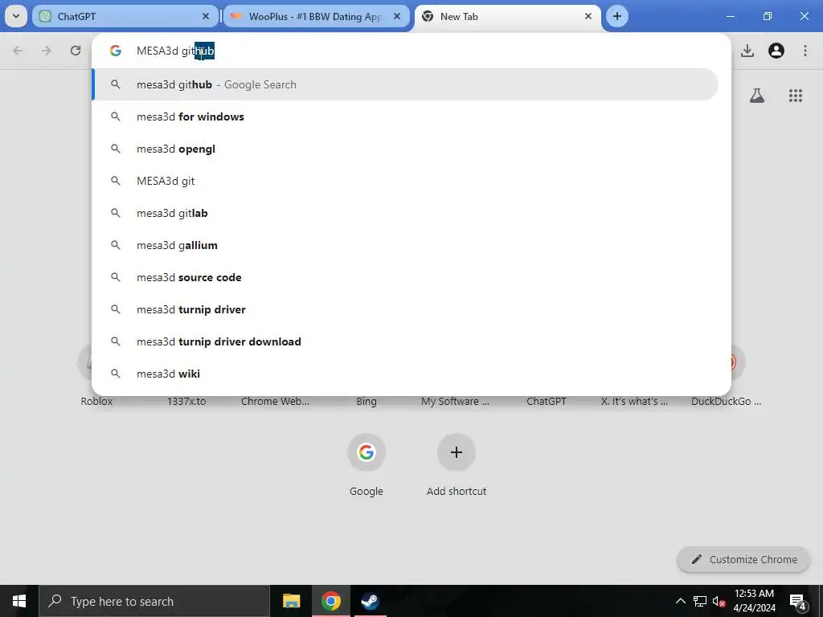This screenshot has width=823, height=617.
Task: Choose the 'mesa3d github' Google Search suggestion
Action: [405, 84]
